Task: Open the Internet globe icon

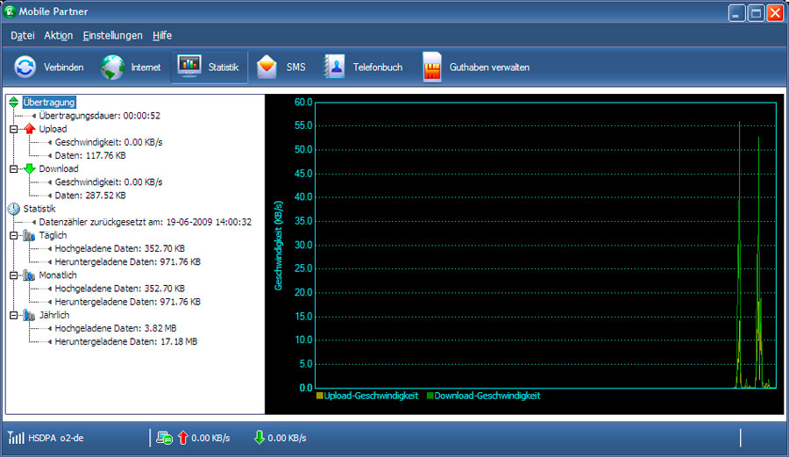Action: [112, 67]
